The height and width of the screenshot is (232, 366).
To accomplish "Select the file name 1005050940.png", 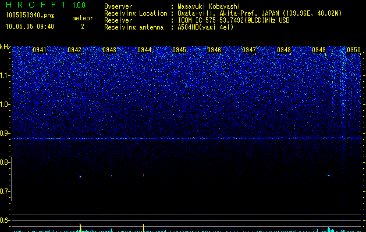I will (30, 15).
